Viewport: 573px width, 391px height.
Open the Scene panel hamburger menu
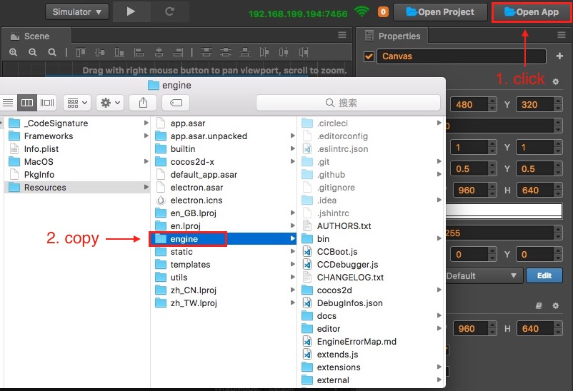click(342, 35)
